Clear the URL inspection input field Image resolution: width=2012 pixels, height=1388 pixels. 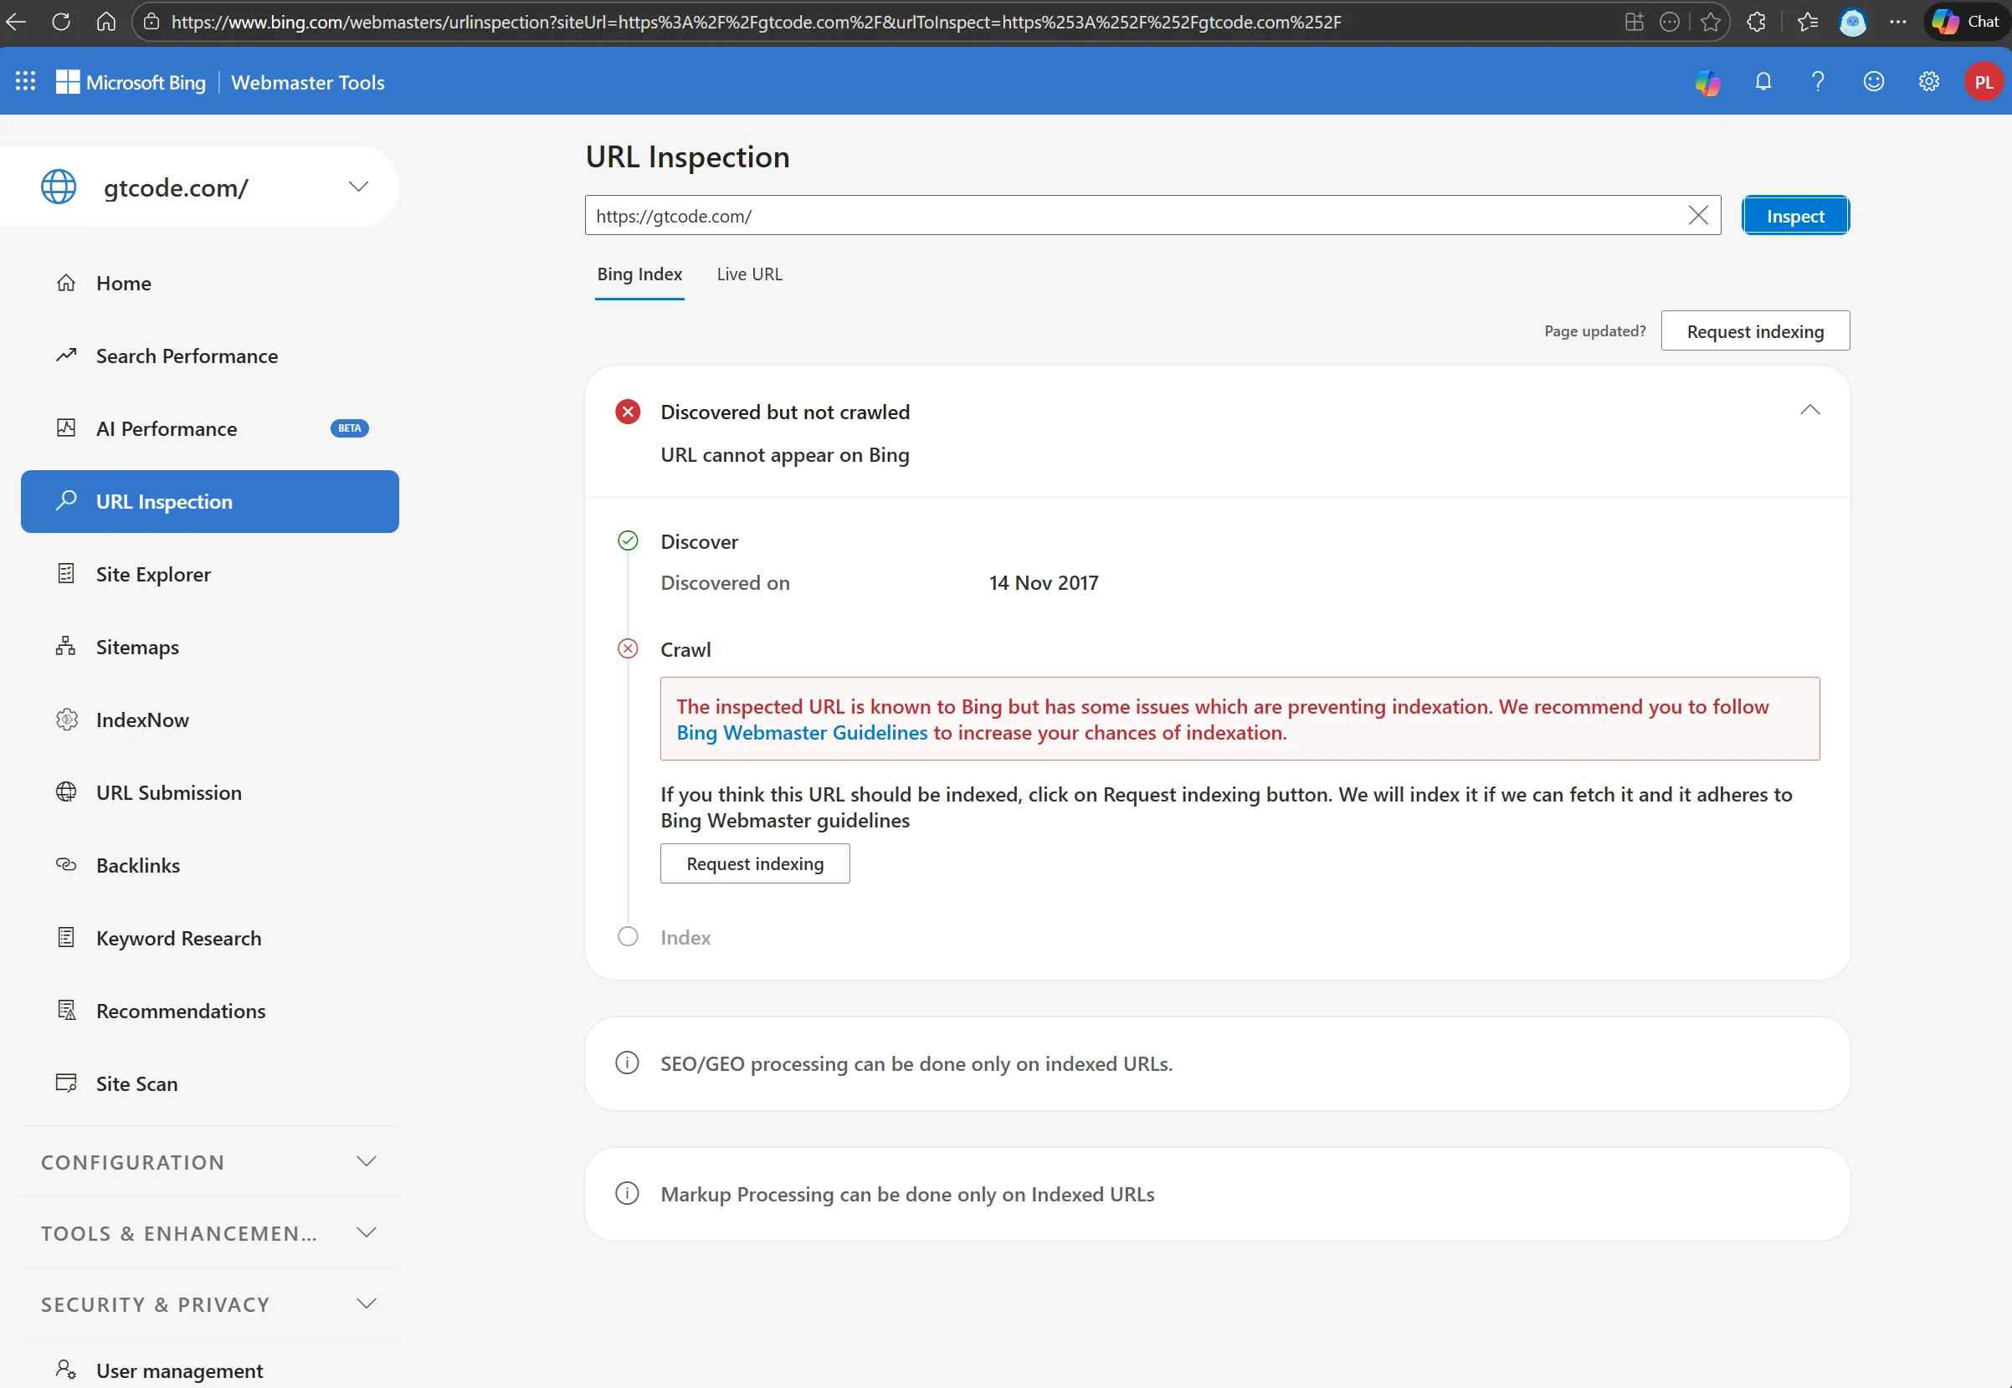[1697, 216]
